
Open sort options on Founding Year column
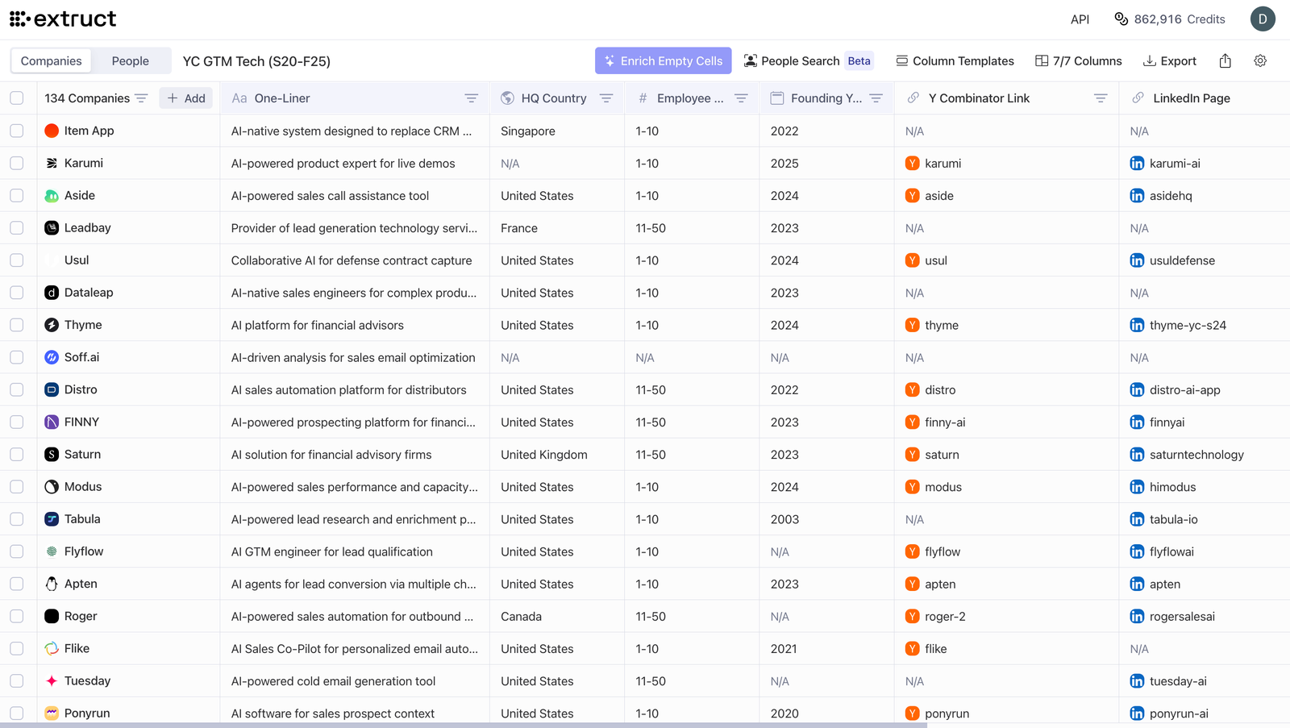pos(876,98)
